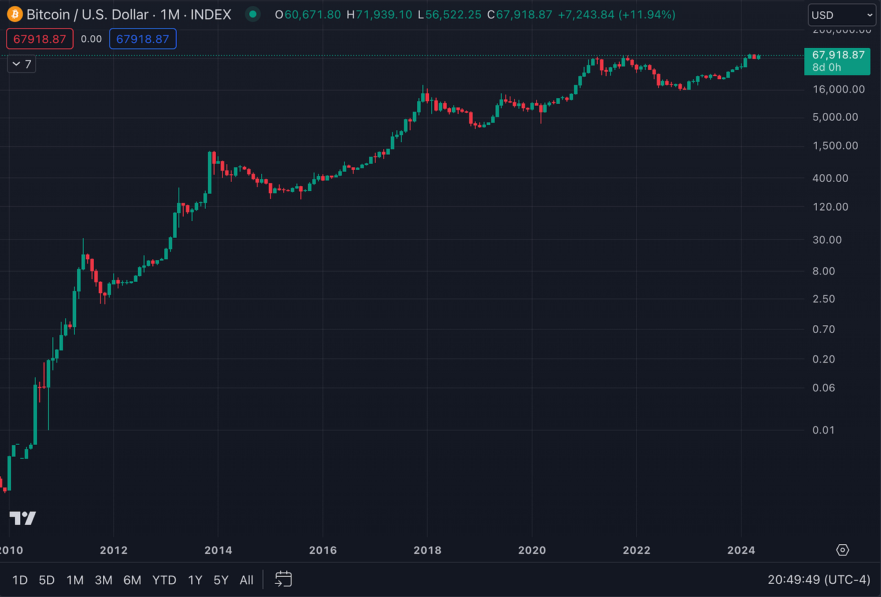Click the red sell price button 67918.87

40,38
